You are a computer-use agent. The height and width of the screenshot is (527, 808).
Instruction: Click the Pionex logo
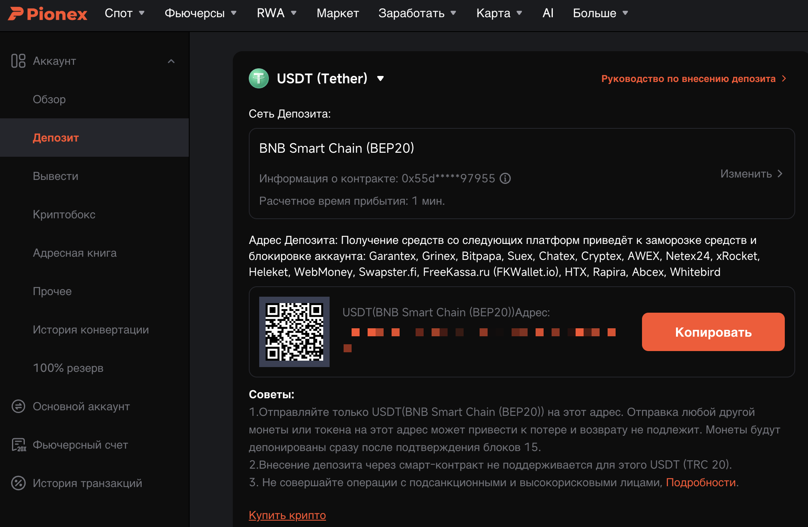[x=48, y=14]
